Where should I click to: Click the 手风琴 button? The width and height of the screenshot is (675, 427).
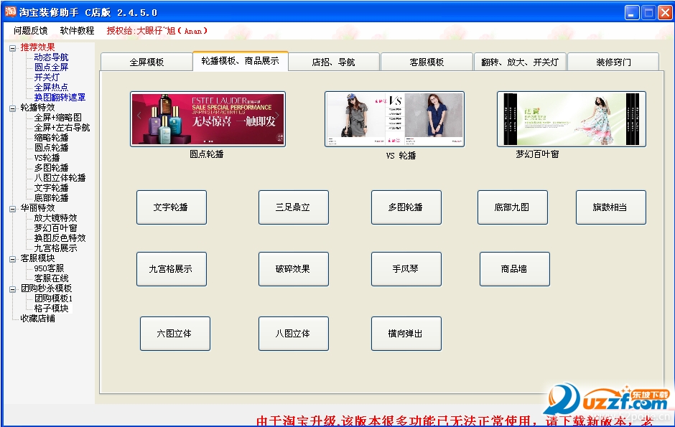click(x=406, y=268)
